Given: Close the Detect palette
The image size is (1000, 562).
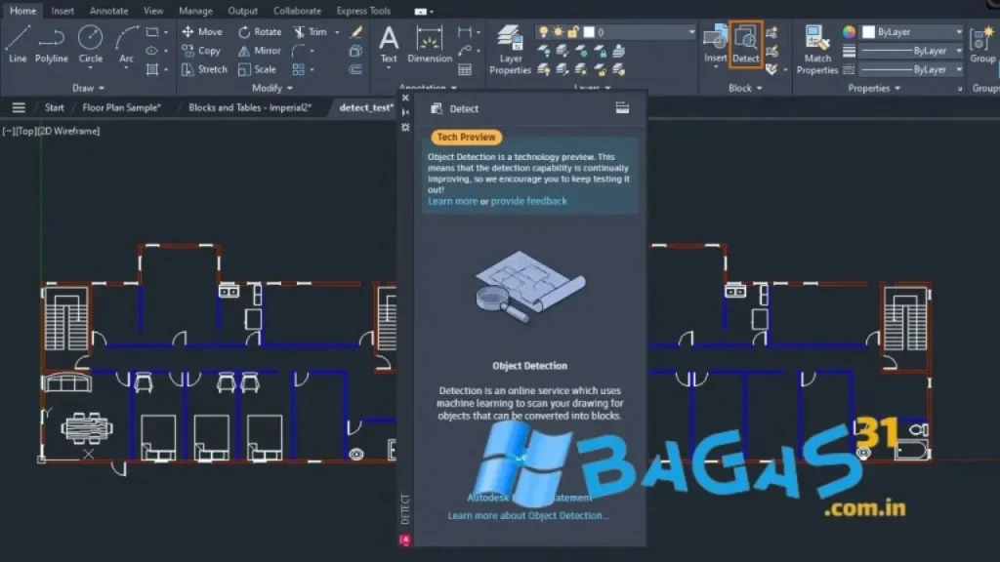Looking at the screenshot, I should 405,98.
